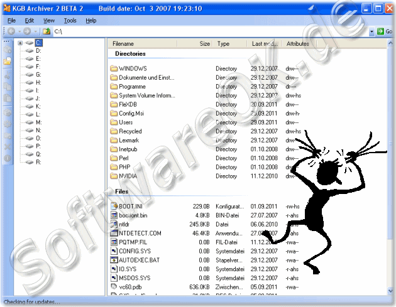Select 'Dokumente und Einst...' folder name
The width and height of the screenshot is (396, 307).
[146, 78]
